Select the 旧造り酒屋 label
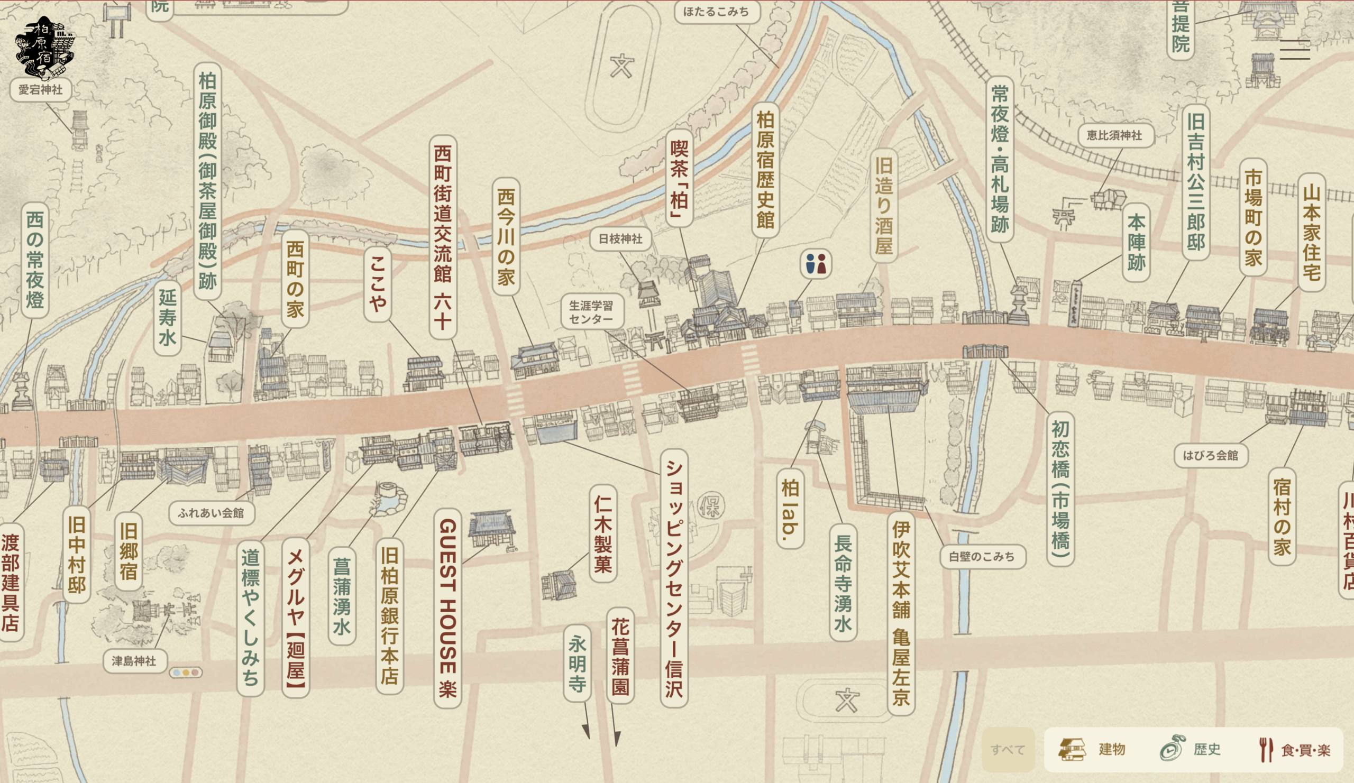This screenshot has width=1354, height=783. click(x=883, y=205)
